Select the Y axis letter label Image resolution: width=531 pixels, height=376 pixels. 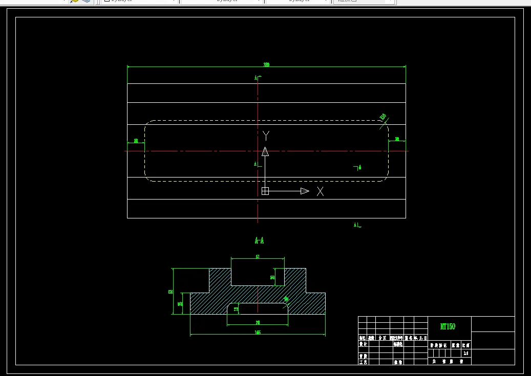coord(266,136)
